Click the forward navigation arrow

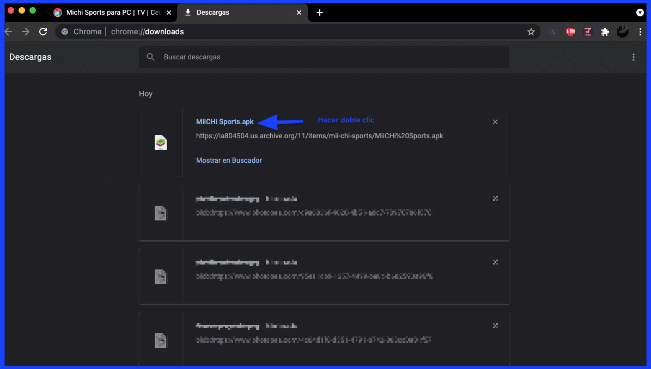pos(25,32)
